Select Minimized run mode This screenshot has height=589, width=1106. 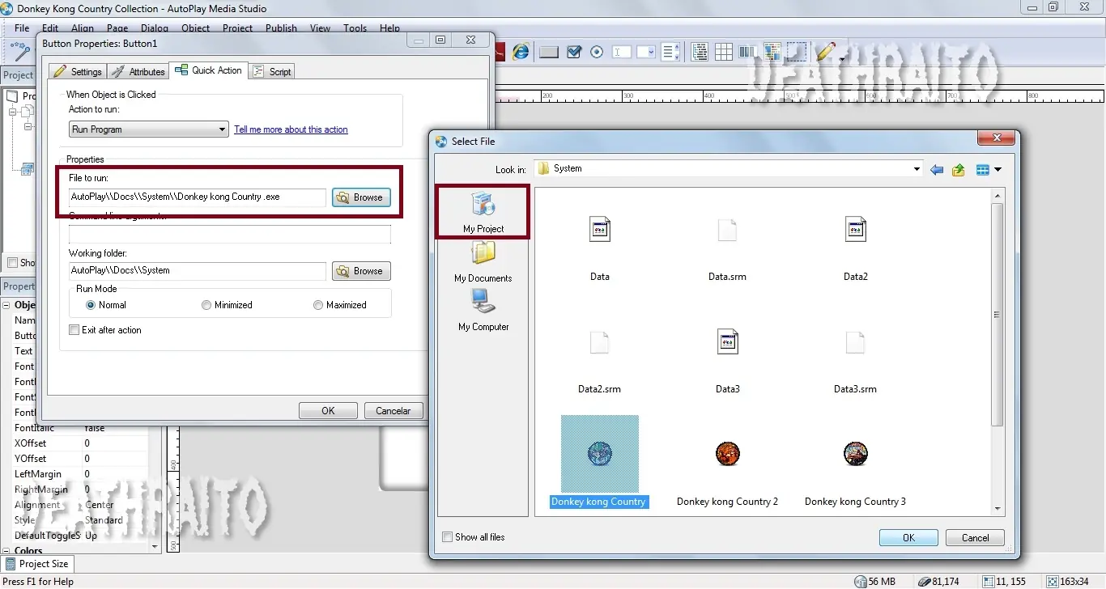tap(206, 305)
